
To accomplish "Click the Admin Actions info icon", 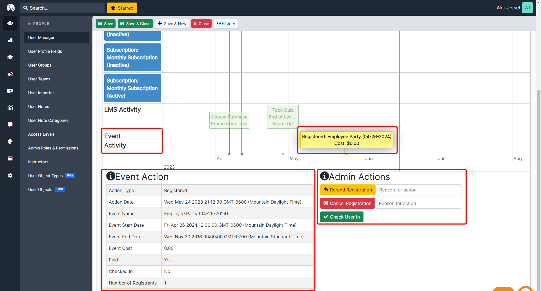I will coord(324,176).
